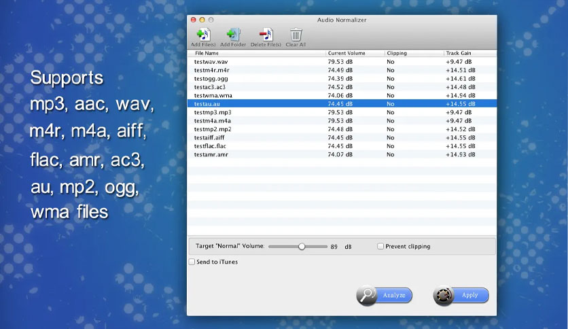Enable the Prevent clipping checkbox
568x329 pixels.
click(380, 246)
